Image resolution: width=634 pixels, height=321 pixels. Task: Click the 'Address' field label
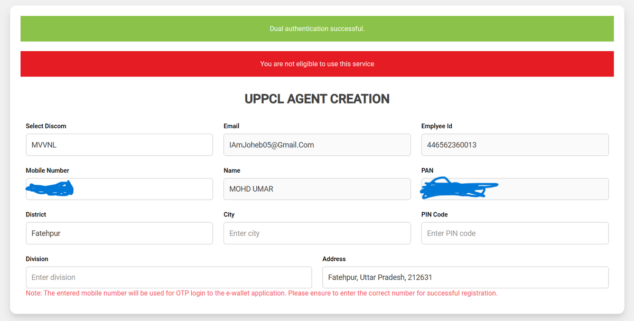pyautogui.click(x=334, y=259)
